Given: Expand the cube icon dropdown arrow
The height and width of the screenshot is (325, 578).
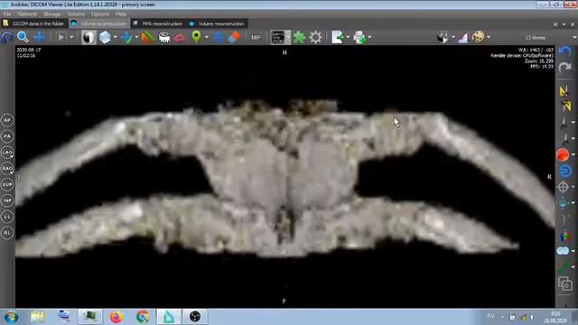Looking at the screenshot, I should coord(116,37).
